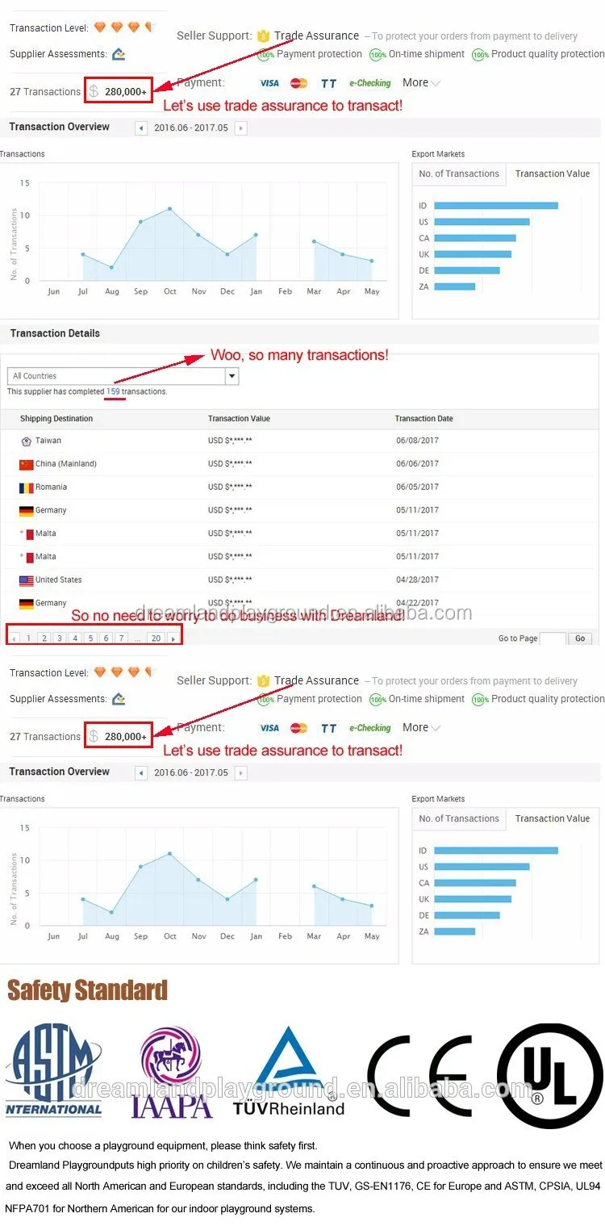Click previous period arrow above Transaction Details chart
The width and height of the screenshot is (605, 1226).
142,128
